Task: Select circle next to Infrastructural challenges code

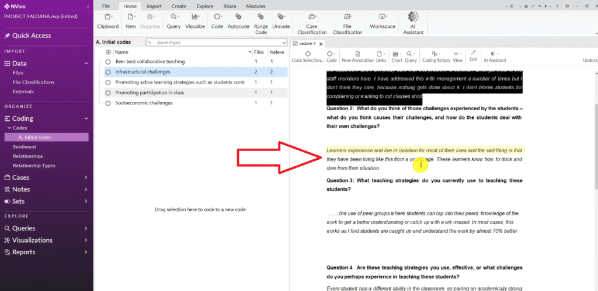Action: [108, 72]
